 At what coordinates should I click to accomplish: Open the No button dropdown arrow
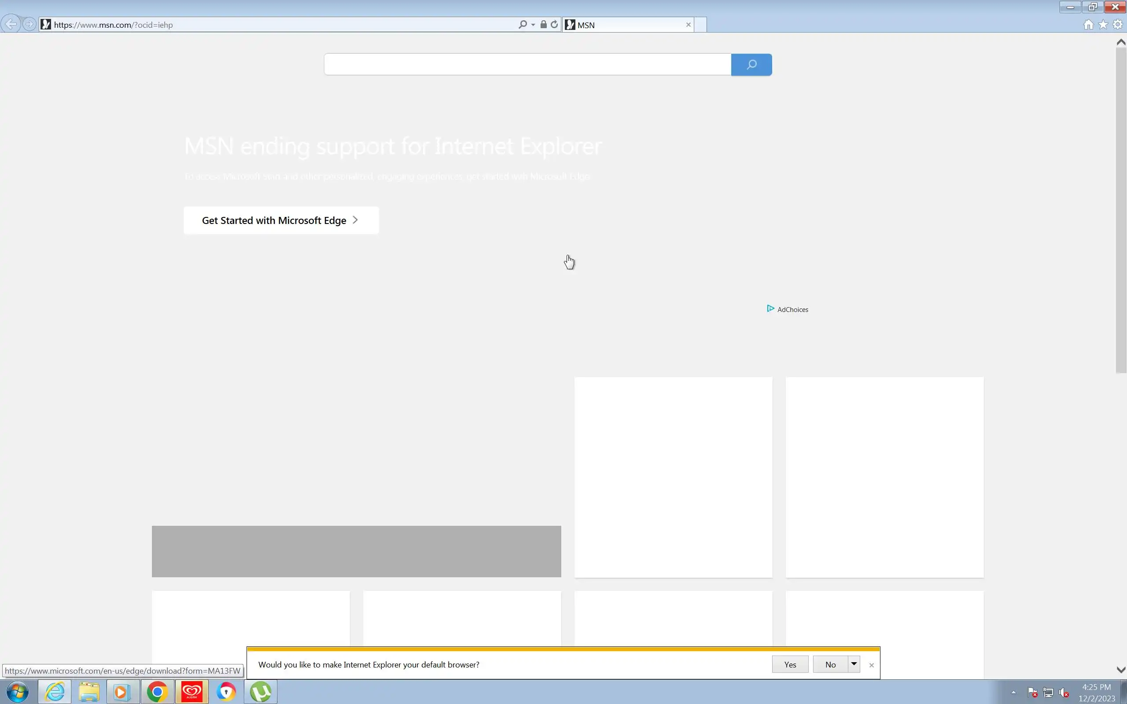854,664
